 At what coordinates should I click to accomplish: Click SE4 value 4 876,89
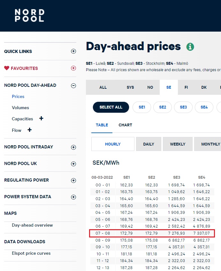(x=202, y=226)
